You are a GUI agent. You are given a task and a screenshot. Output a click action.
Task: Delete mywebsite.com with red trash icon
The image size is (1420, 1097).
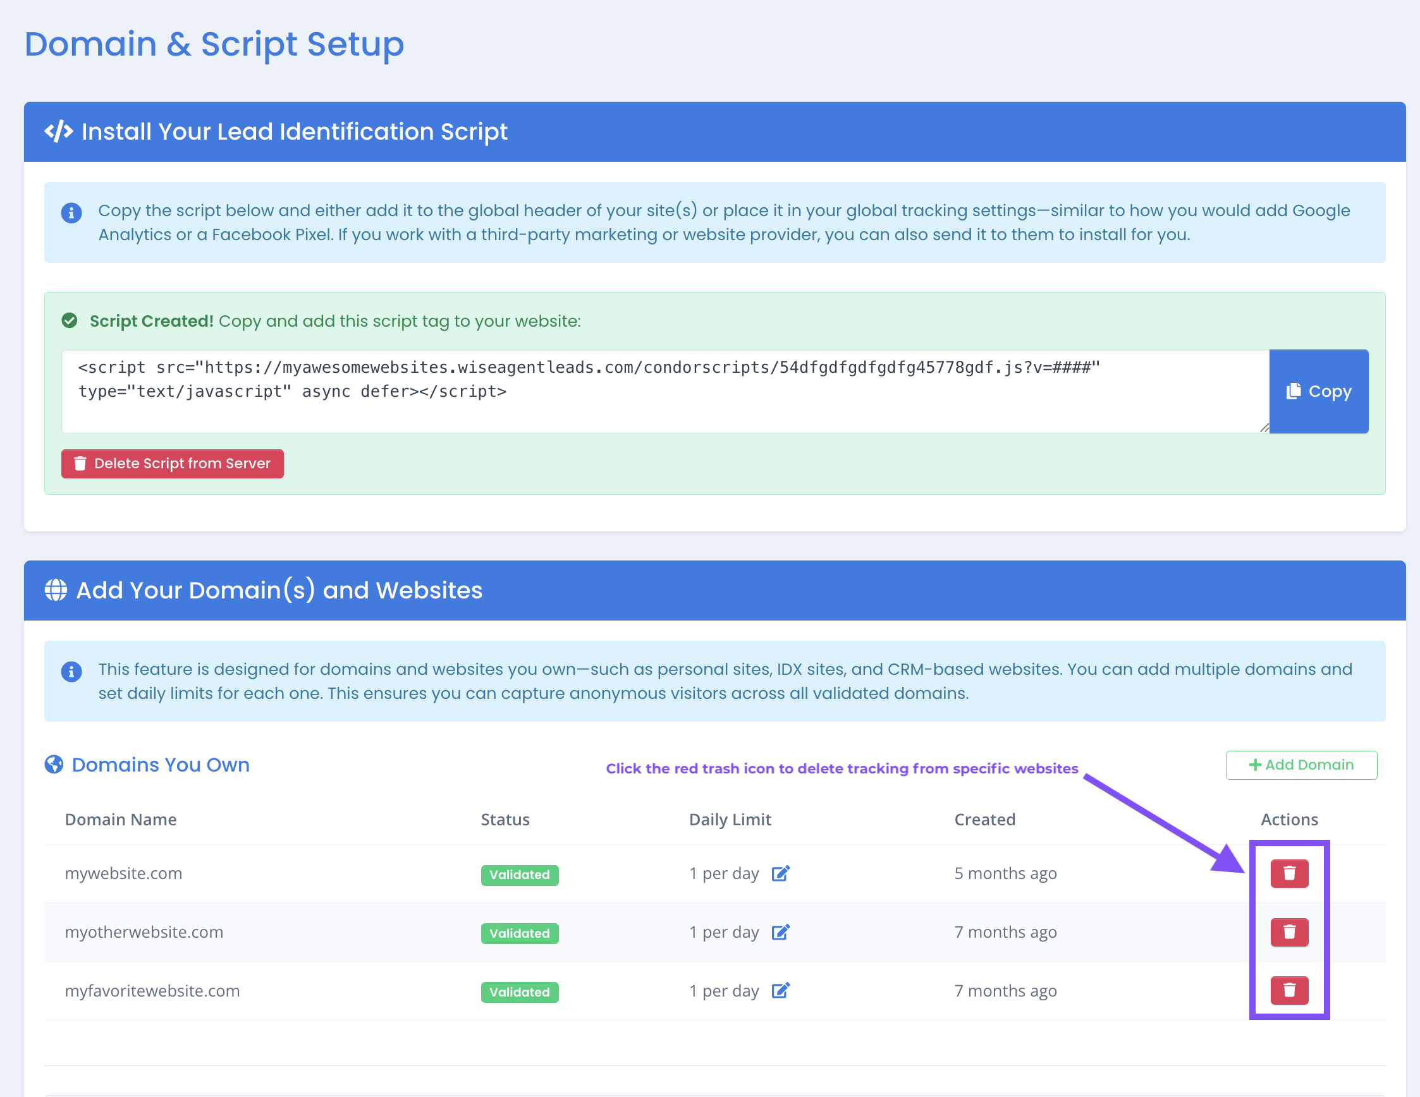(1289, 873)
